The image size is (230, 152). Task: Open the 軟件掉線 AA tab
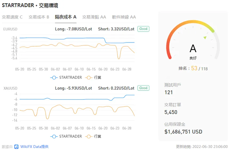pyautogui.click(x=124, y=17)
